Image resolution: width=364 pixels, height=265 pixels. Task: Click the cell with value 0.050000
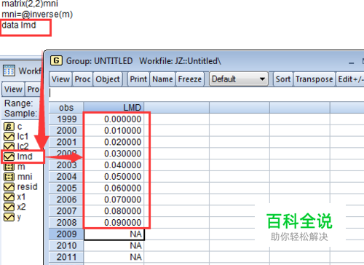pos(114,176)
